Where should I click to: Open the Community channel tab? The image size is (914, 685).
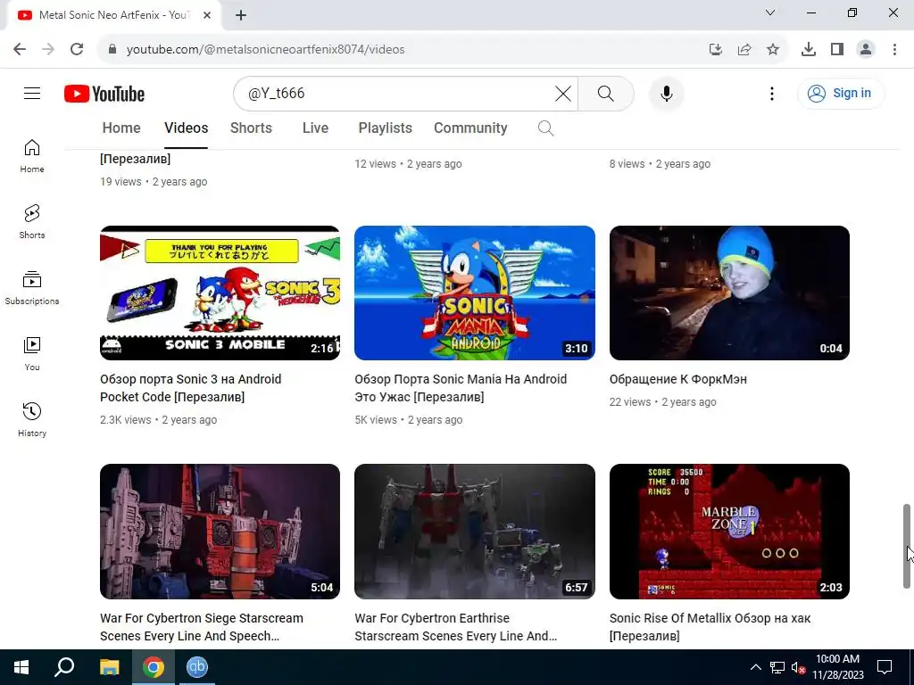tap(470, 128)
